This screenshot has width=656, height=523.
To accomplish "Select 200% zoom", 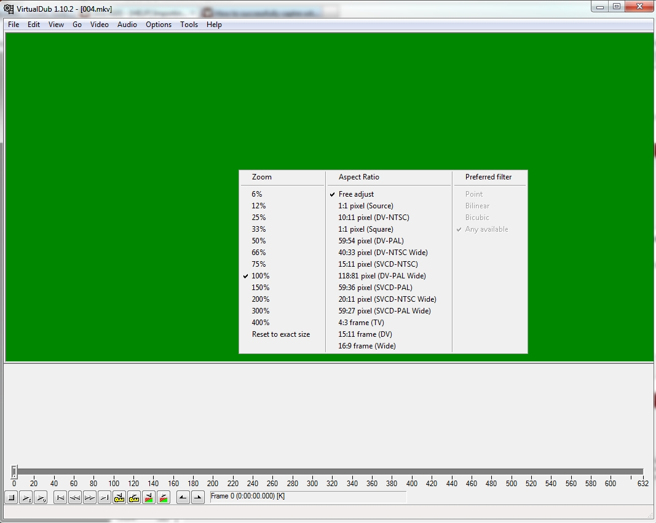I will tap(282, 299).
